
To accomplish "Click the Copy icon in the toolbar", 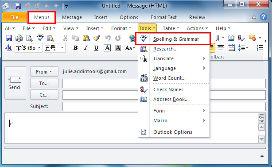I will [x=75, y=38].
